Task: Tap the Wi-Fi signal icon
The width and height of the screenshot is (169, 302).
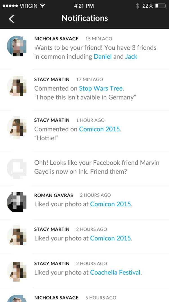Action: coord(42,6)
